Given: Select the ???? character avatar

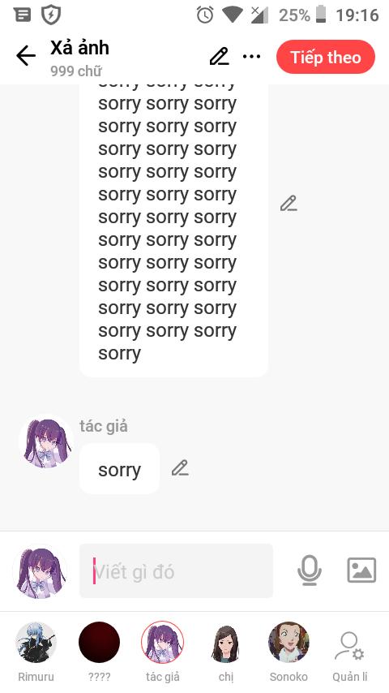Looking at the screenshot, I should coord(99,652).
